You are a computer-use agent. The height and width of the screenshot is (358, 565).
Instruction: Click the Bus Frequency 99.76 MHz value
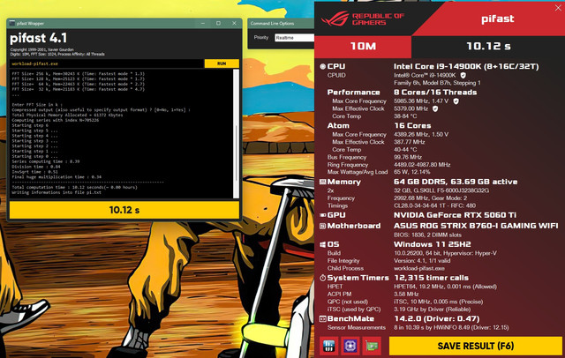(408, 157)
